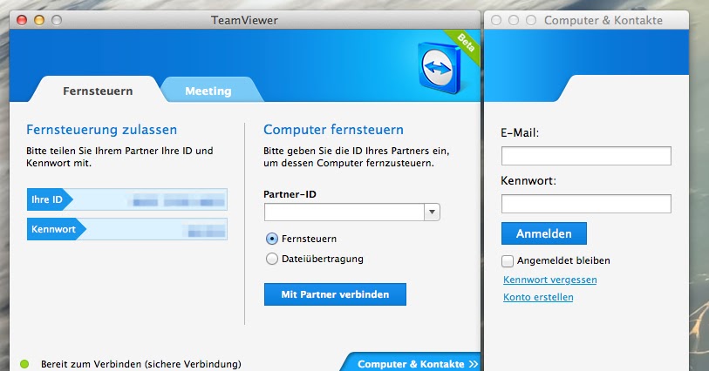
Task: Click the TeamViewer logo icon
Action: 440,68
